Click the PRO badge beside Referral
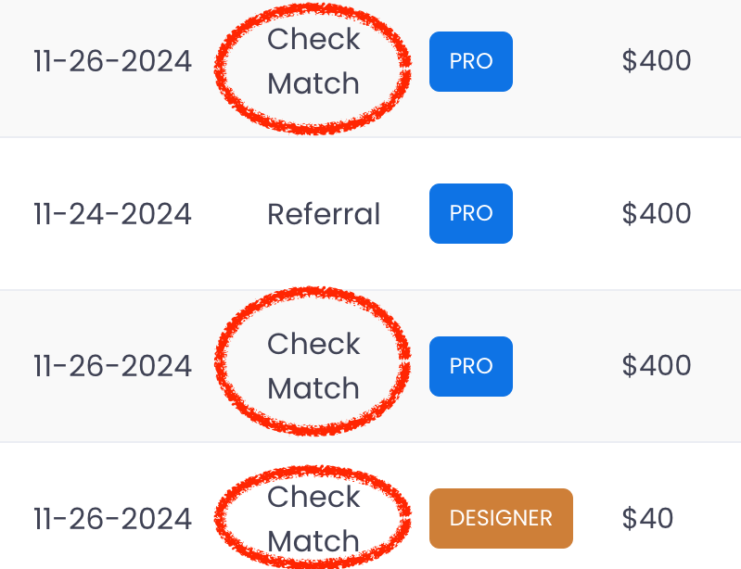The height and width of the screenshot is (569, 741). 471,213
